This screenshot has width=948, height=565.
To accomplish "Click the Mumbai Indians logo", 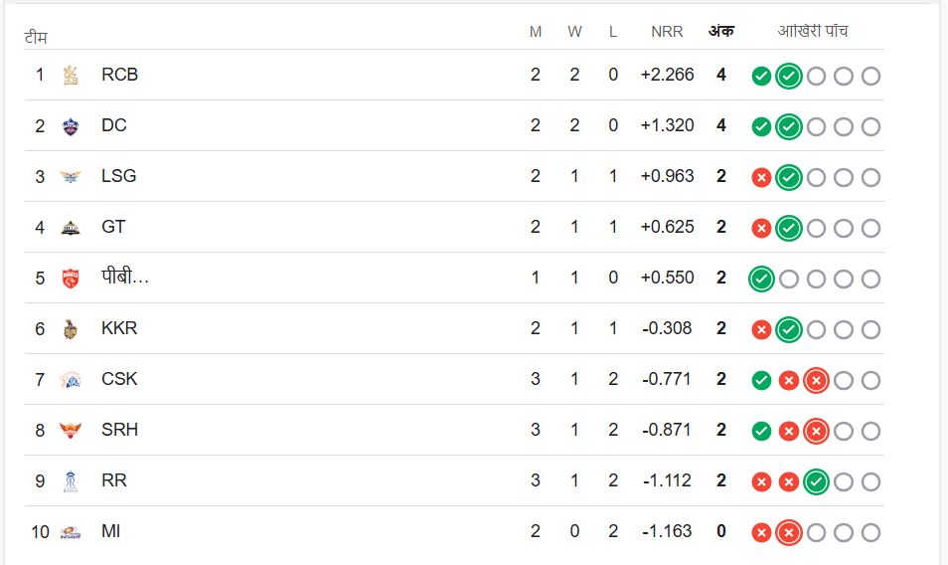I will [x=70, y=532].
